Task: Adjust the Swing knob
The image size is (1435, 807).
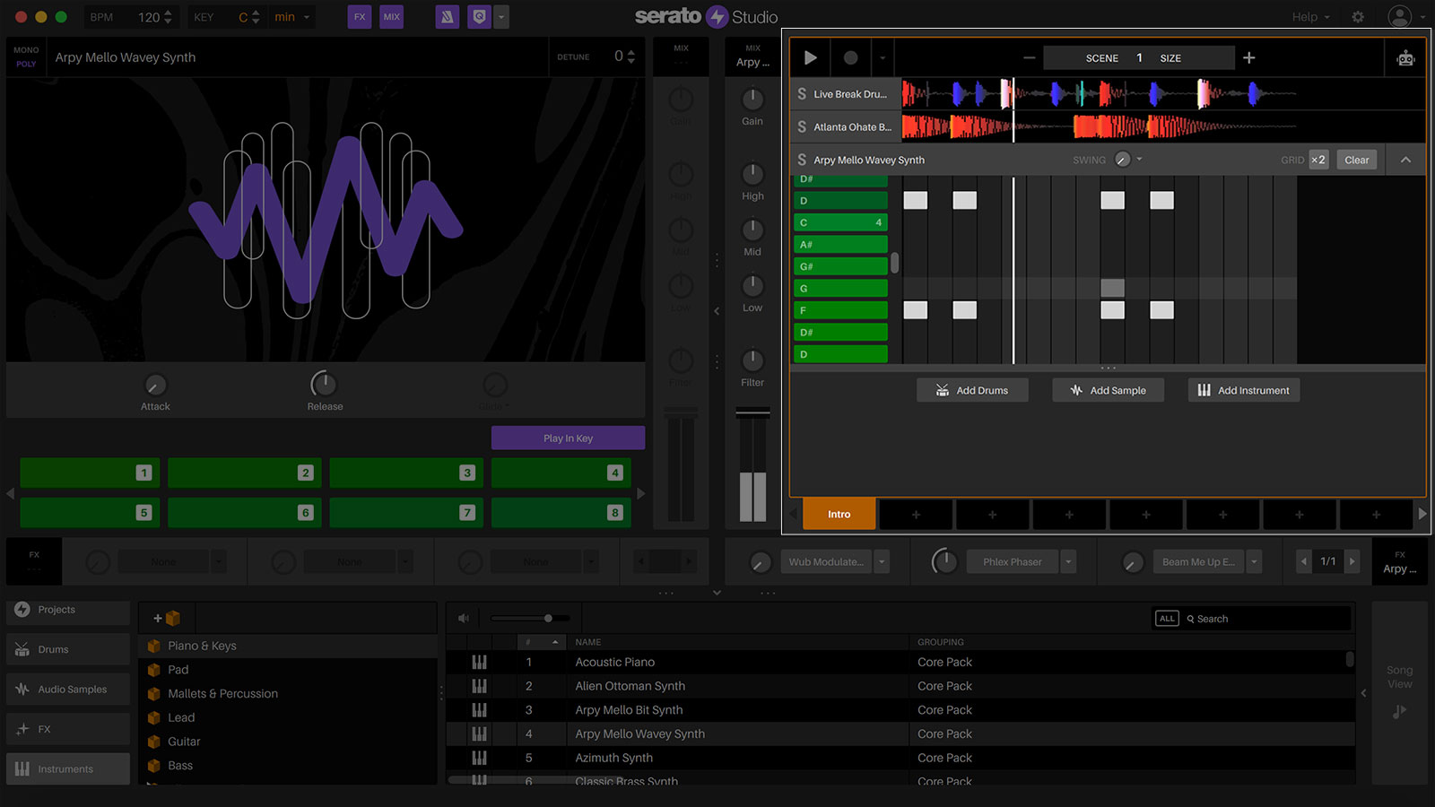Action: 1122,160
